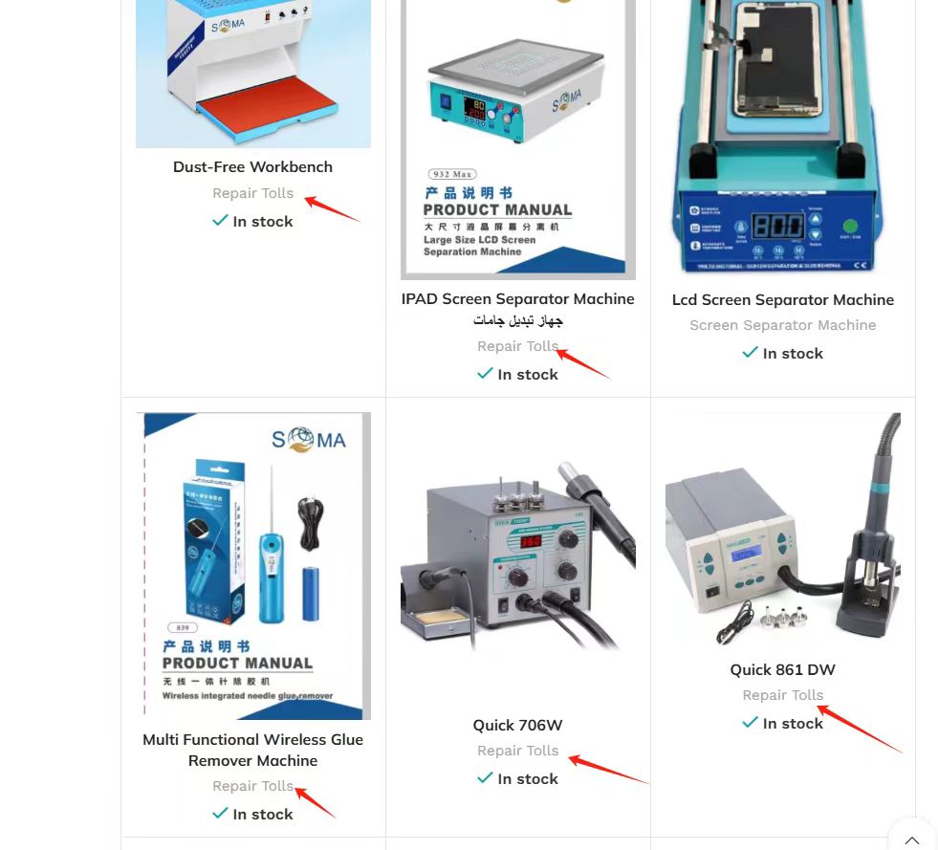
Task: Open IPAD Screen Separator Machine product image
Action: tap(518, 140)
